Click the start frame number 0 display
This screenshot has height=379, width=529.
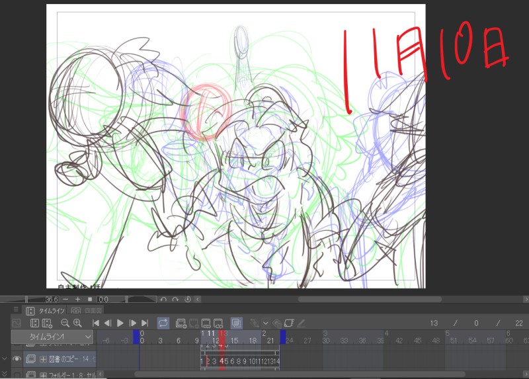pyautogui.click(x=476, y=323)
